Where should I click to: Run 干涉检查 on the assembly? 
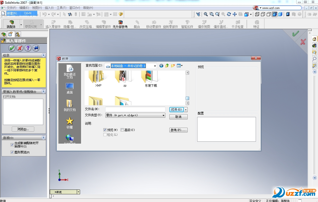[237, 24]
